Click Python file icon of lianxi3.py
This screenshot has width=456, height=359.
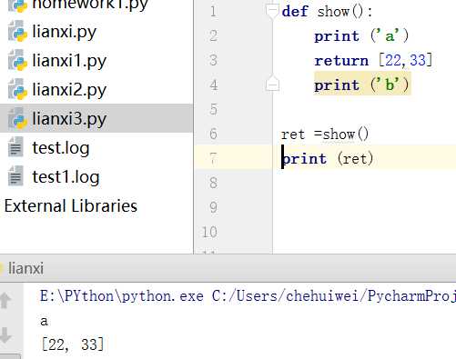(x=17, y=118)
